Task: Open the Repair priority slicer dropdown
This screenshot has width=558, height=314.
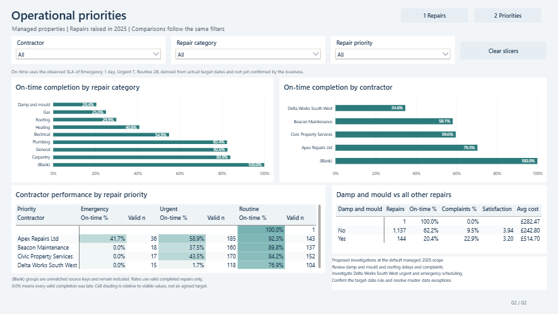Action: pos(393,54)
